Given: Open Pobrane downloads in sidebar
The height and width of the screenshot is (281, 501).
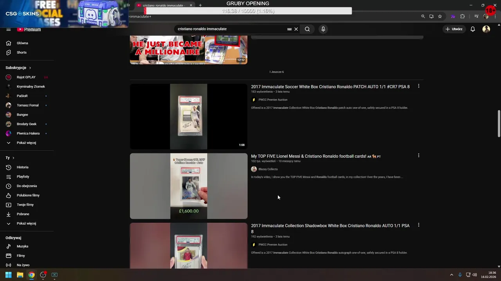Looking at the screenshot, I should (x=23, y=214).
